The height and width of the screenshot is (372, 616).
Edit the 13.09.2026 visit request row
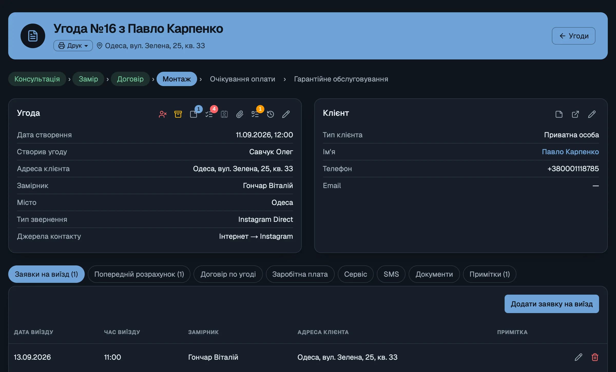[x=579, y=357]
